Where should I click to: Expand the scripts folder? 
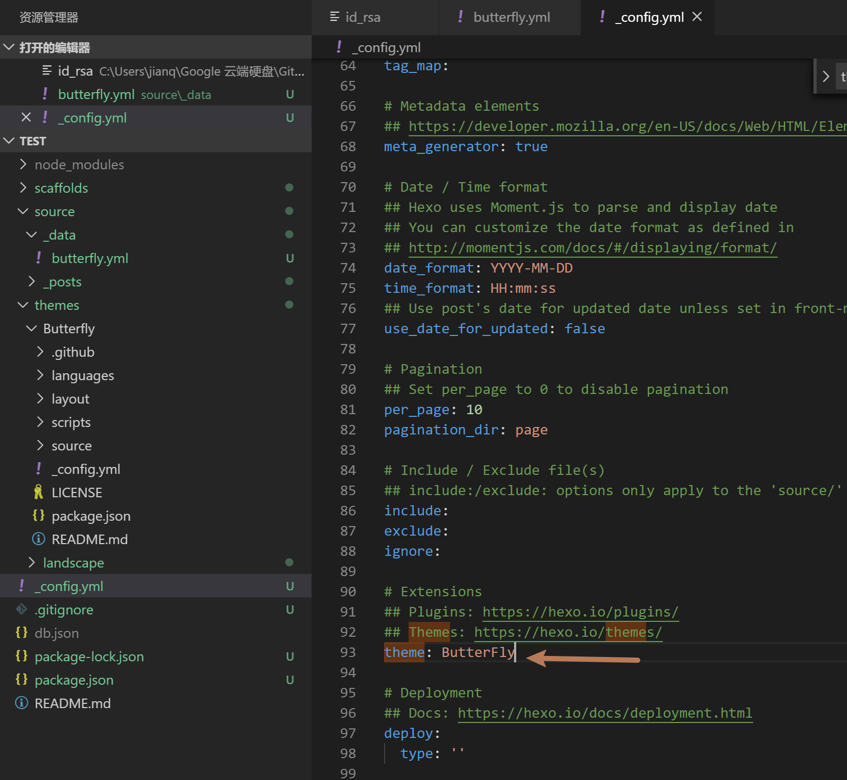[x=156, y=422]
